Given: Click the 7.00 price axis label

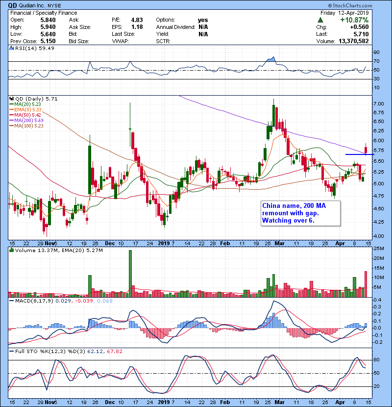Looking at the screenshot, I should click(x=378, y=103).
